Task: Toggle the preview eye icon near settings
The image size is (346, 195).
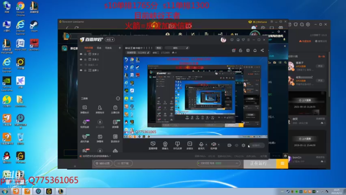Action: (236, 145)
